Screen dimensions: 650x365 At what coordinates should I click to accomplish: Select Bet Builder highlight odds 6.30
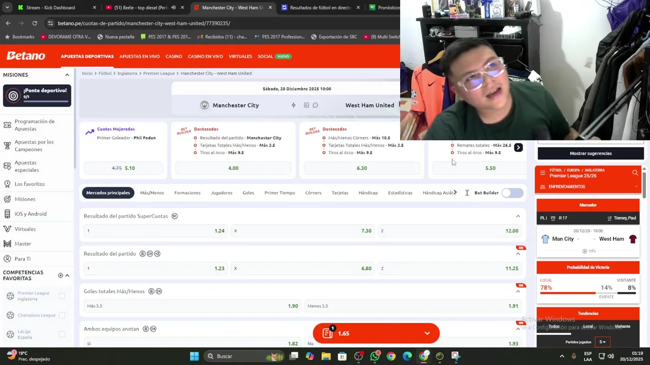click(362, 168)
